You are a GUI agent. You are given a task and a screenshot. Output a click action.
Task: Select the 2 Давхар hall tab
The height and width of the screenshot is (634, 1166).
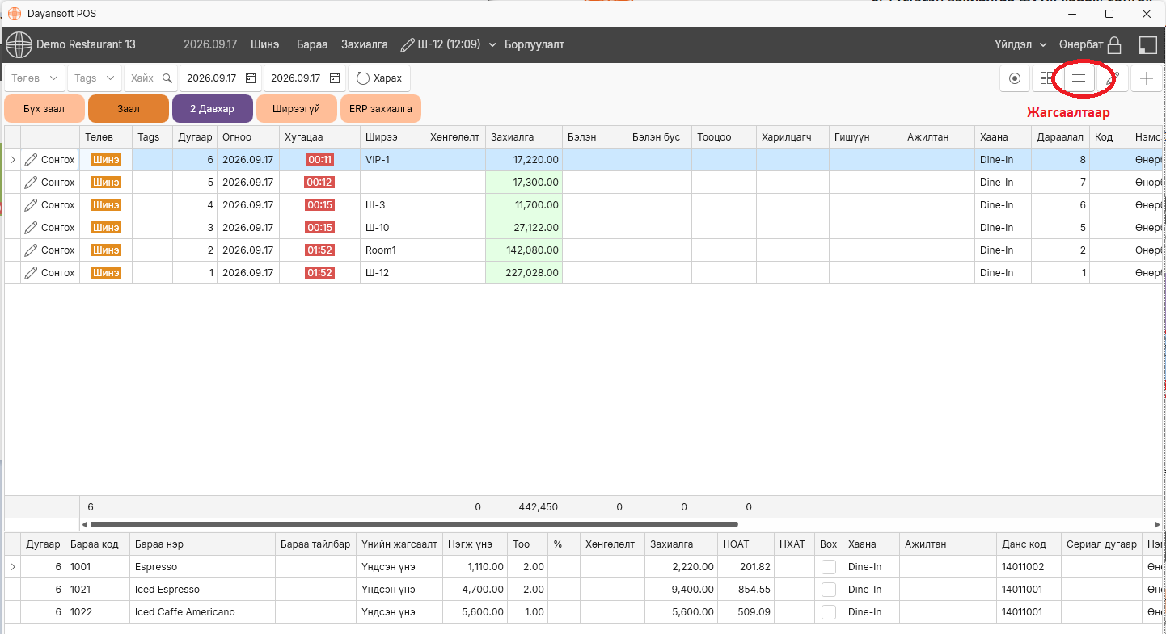213,109
